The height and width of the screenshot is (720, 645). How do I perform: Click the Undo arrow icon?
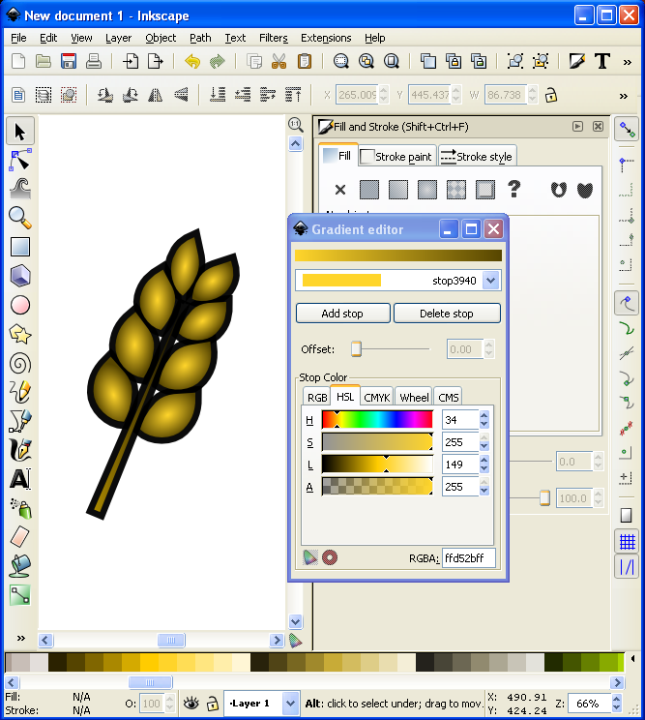click(x=192, y=61)
